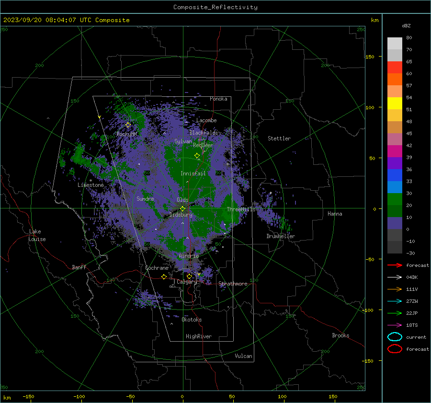
Task: Click the Sundre label
Action: click(x=145, y=198)
